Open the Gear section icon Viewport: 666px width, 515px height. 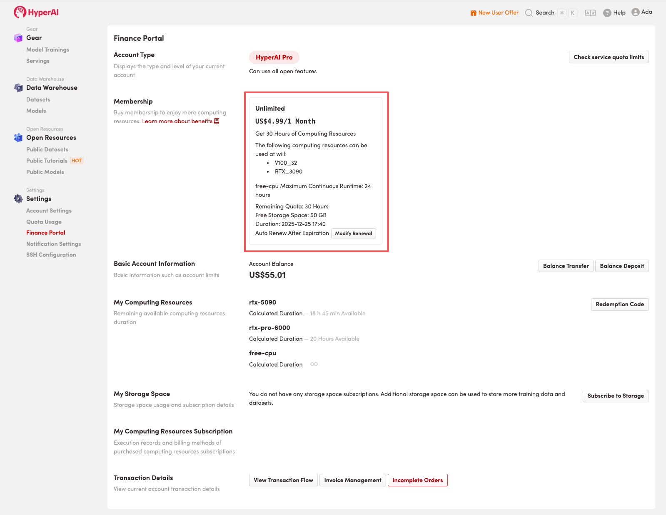click(x=18, y=38)
